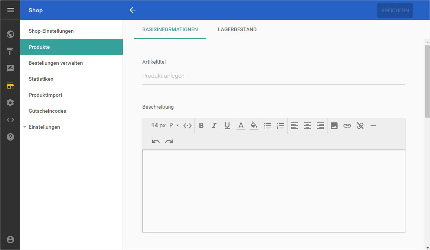The height and width of the screenshot is (250, 430).
Task: Redo last edit
Action: click(x=169, y=141)
